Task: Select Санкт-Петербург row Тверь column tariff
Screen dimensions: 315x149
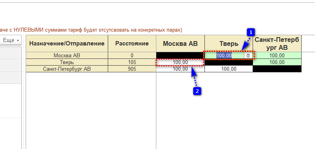Action: point(229,69)
